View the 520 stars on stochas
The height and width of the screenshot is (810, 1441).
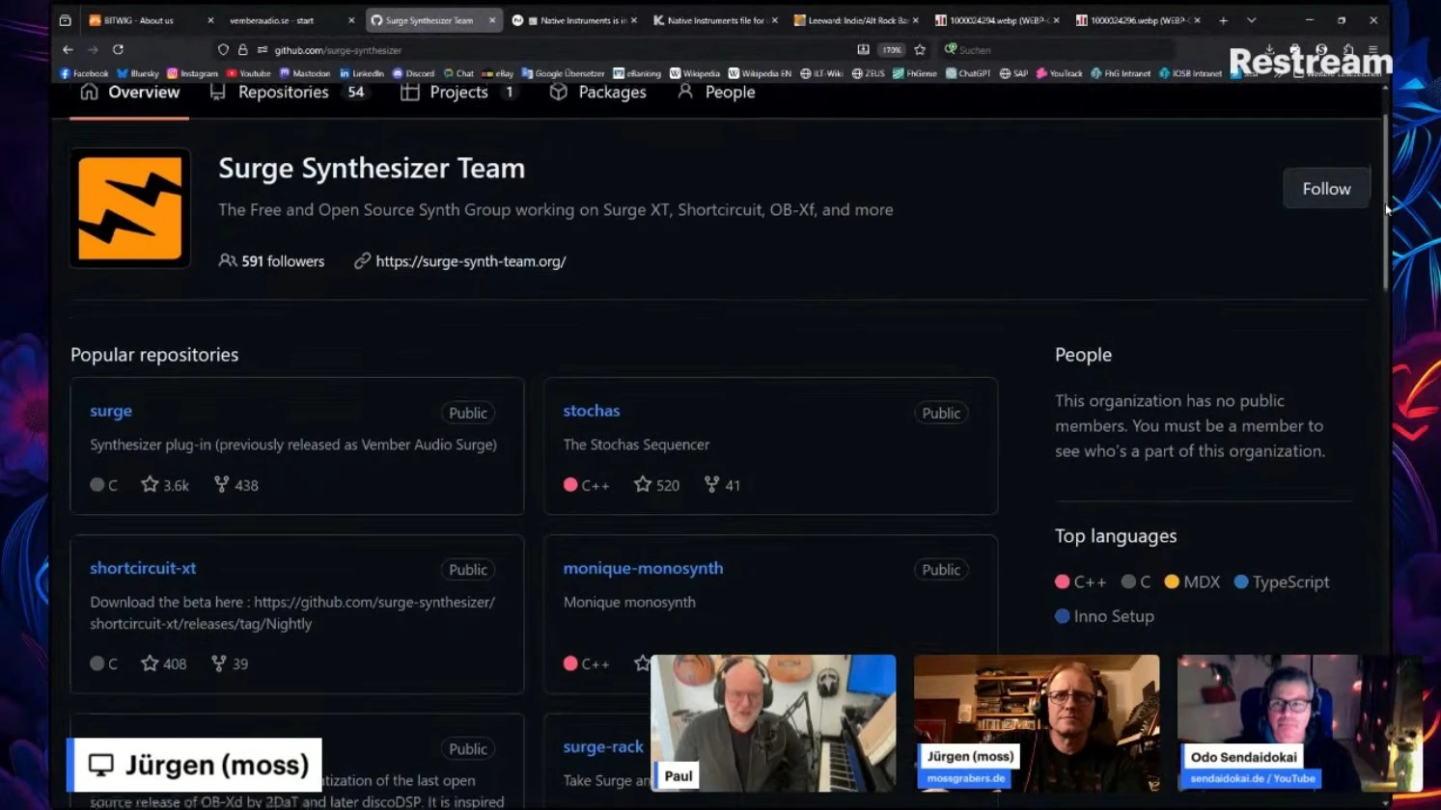656,485
